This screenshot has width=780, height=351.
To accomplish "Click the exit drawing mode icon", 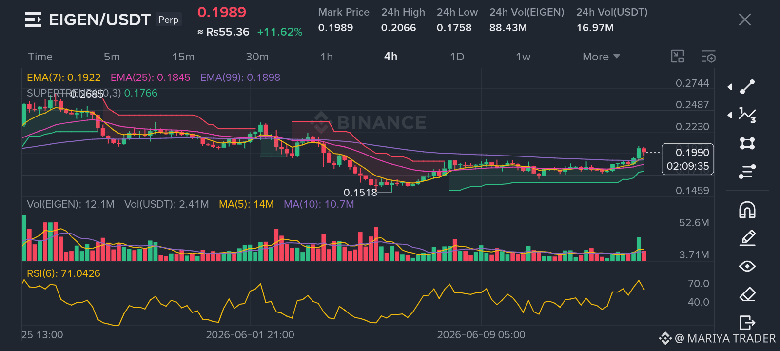I will pos(747,323).
